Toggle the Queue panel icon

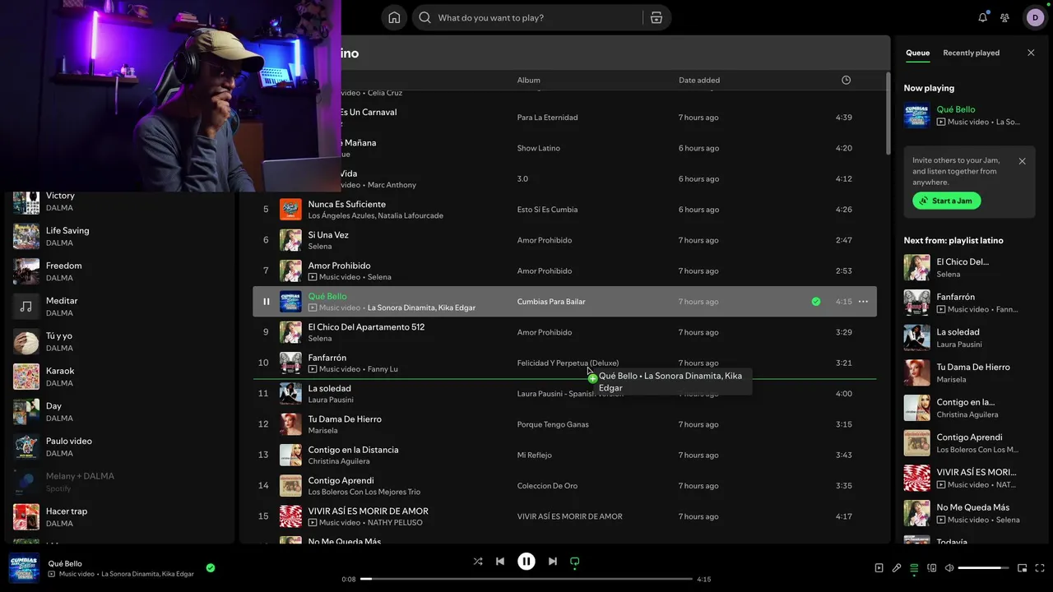tap(914, 567)
